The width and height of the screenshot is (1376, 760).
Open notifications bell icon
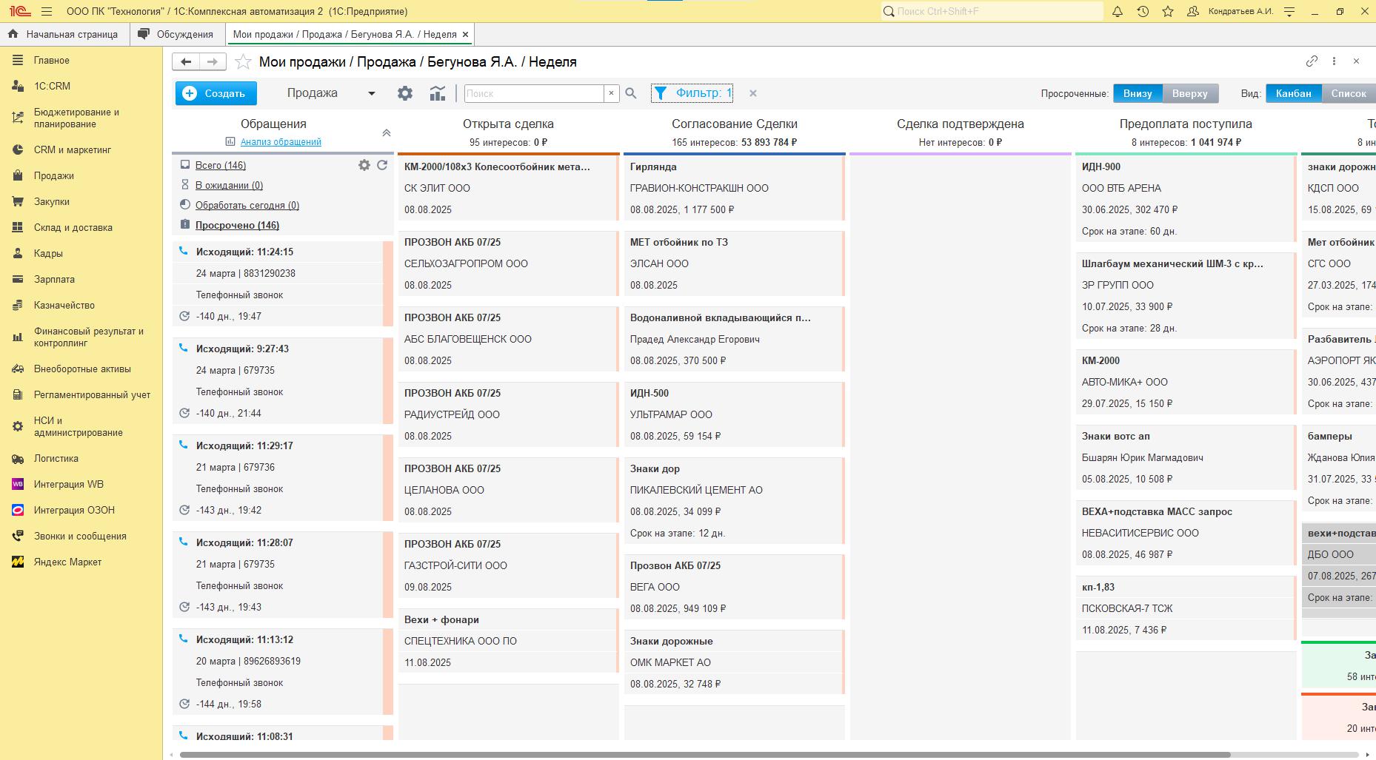point(1118,12)
